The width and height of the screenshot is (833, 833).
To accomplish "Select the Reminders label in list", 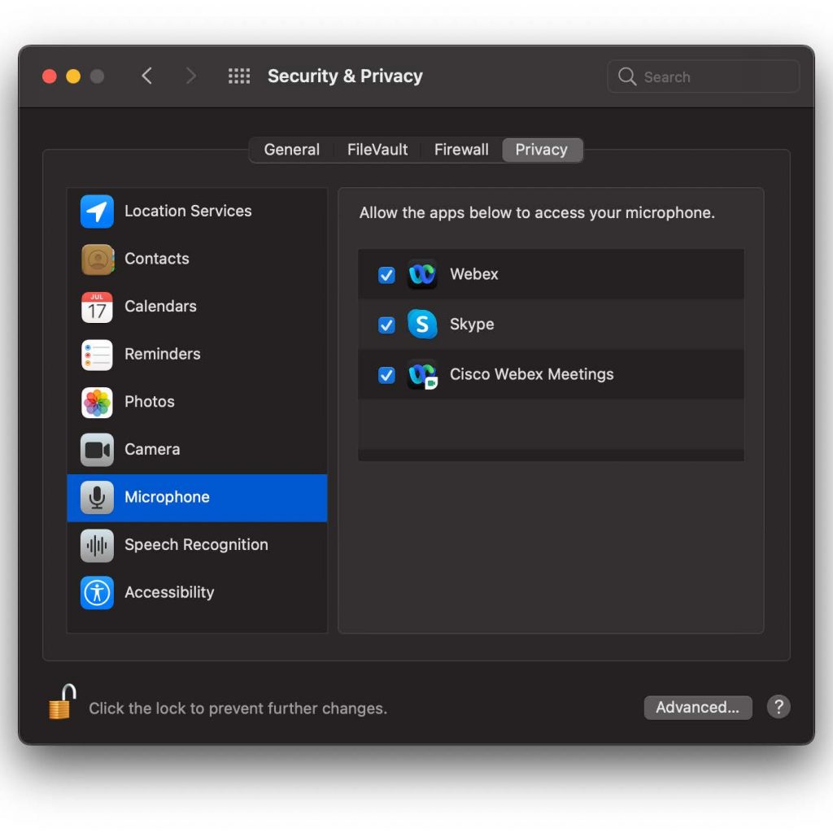I will coord(163,355).
